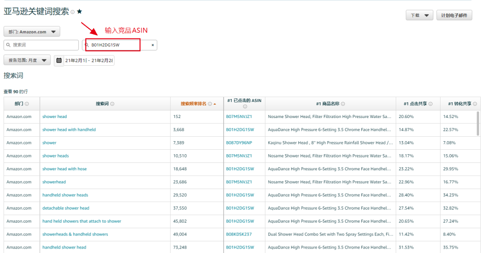Click the info icon next to 亚马逊关键词搜索 title
483x253 pixels.
[72, 12]
